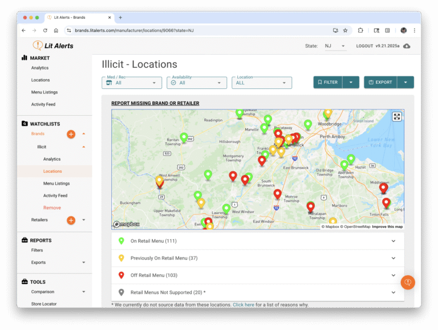Add a brand with orange plus icon
This screenshot has height=330, width=438.
tap(71, 134)
